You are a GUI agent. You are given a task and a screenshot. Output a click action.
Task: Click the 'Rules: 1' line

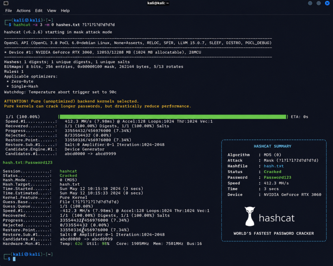pyautogui.click(x=14, y=71)
